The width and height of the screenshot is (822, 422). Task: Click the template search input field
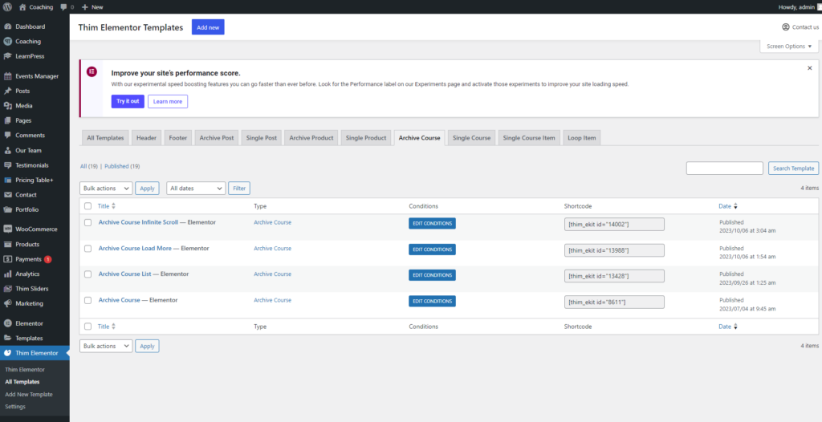coord(725,168)
